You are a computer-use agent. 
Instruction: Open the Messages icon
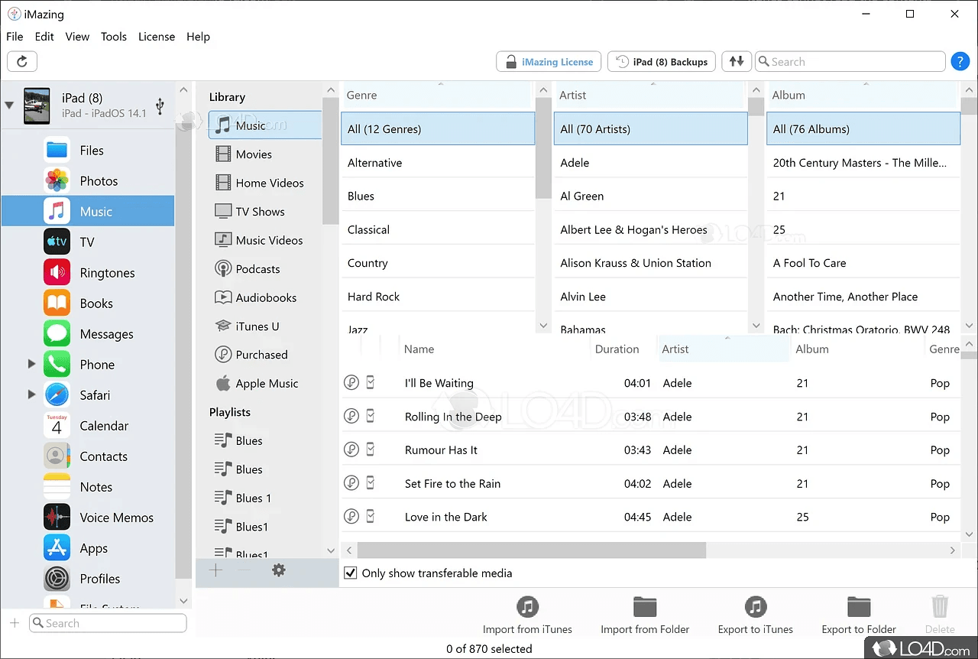(x=57, y=334)
